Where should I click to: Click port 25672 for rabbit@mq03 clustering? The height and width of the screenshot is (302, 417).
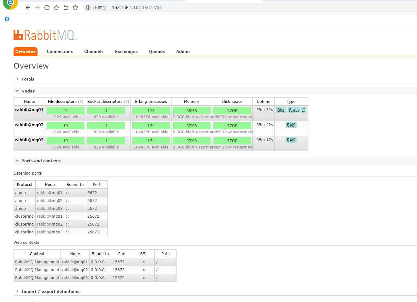coord(93,232)
